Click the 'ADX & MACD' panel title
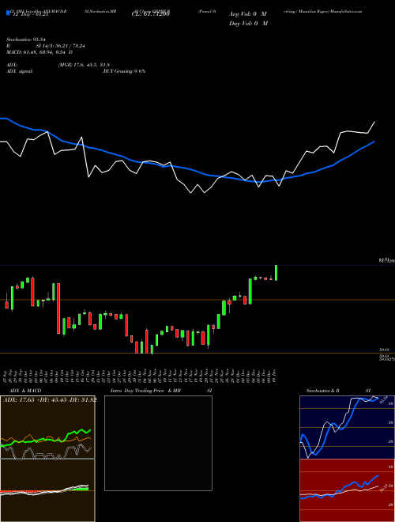 pos(25,391)
